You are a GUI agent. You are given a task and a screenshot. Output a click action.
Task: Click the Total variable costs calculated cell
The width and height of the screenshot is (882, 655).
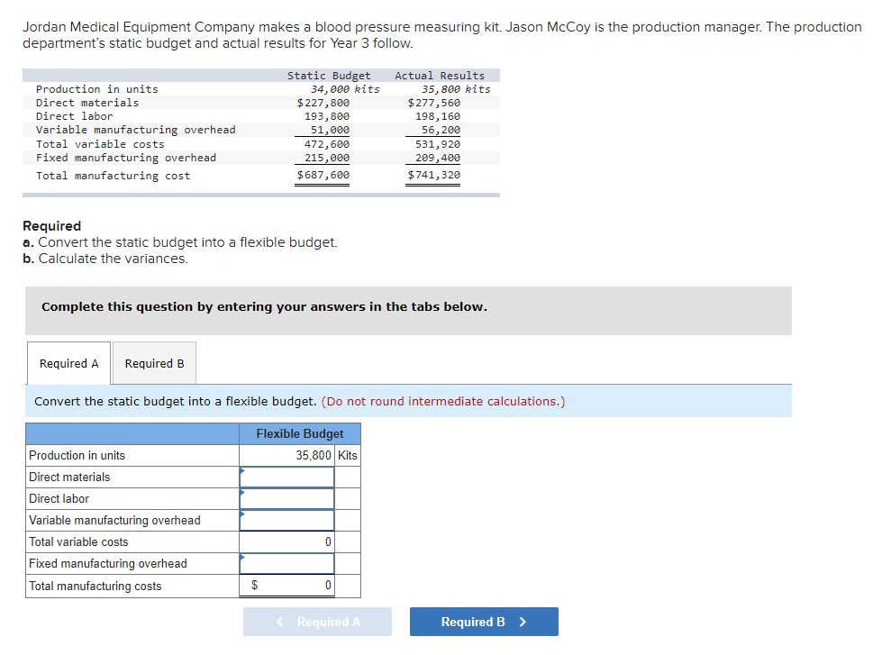click(286, 541)
